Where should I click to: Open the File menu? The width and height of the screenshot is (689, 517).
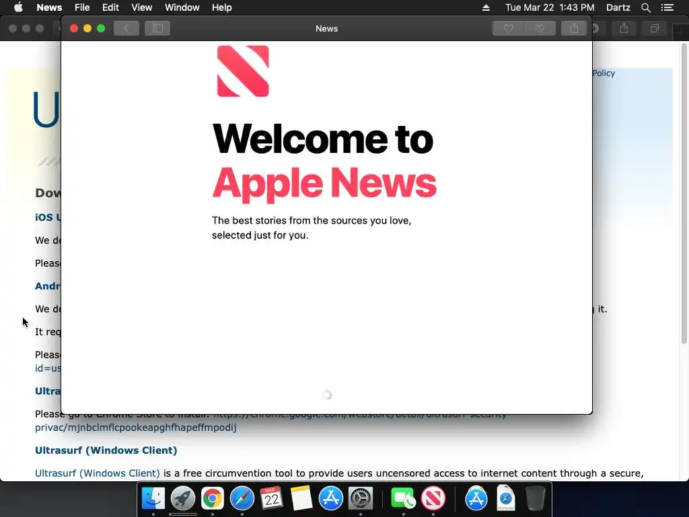(x=82, y=7)
